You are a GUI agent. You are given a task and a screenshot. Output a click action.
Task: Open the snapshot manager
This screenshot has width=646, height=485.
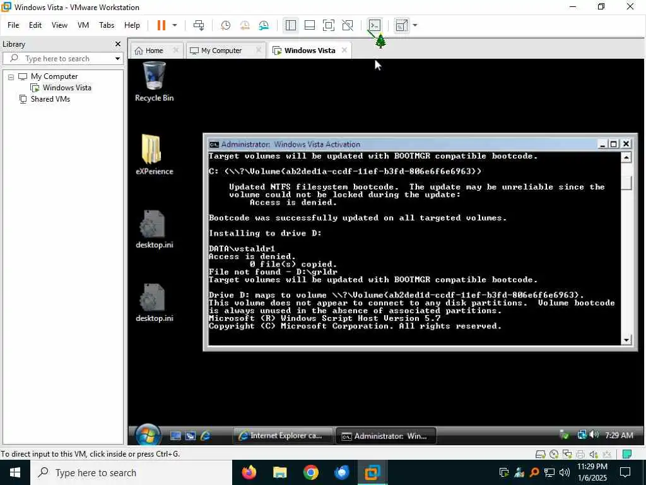point(264,25)
